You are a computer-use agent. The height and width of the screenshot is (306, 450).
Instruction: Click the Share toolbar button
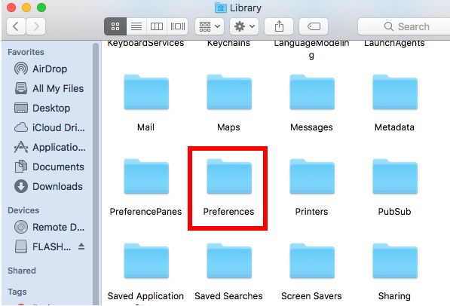279,26
